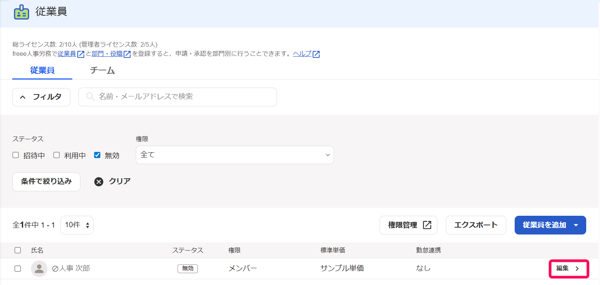
Task: Open 権限管理 in a new window
Action: click(408, 225)
